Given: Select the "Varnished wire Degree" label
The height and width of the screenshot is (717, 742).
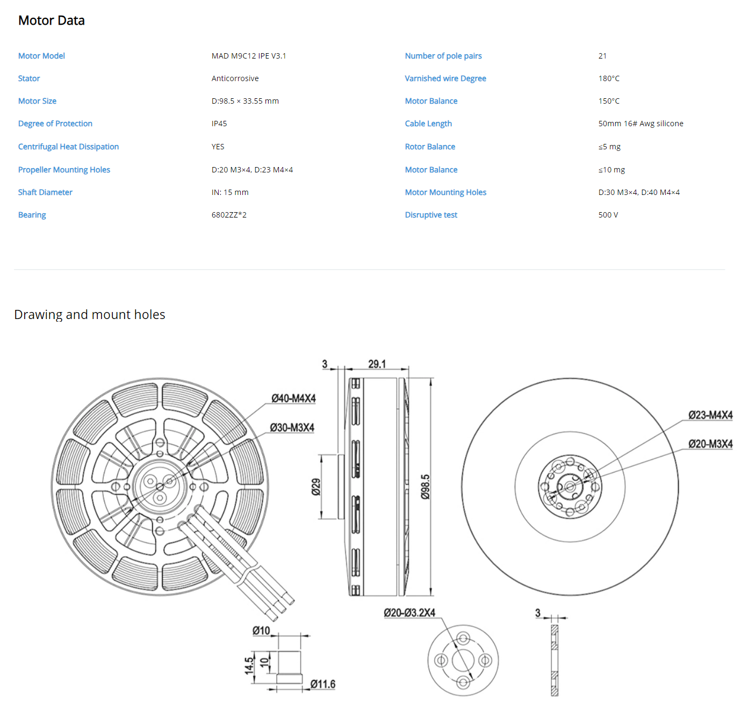Looking at the screenshot, I should click(x=445, y=78).
